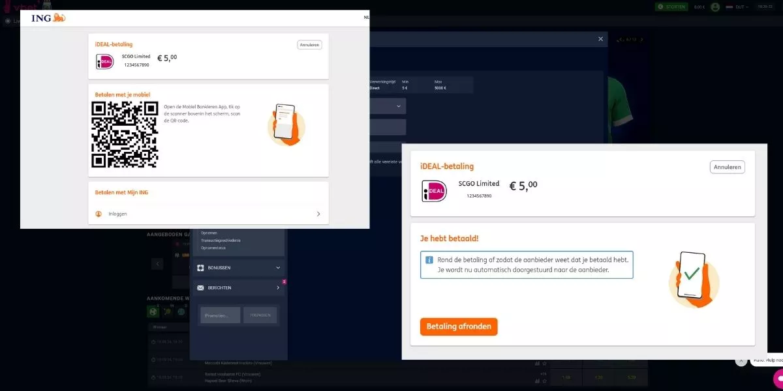783x391 pixels.
Task: Click the iDEAL logo in the QR window
Action: (105, 62)
